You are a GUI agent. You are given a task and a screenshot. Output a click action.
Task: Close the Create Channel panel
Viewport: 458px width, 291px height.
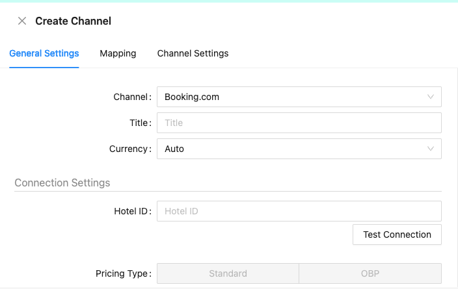tap(22, 21)
